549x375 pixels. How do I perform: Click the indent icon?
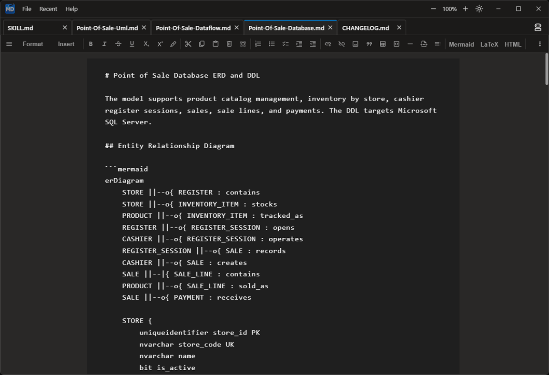click(x=299, y=44)
